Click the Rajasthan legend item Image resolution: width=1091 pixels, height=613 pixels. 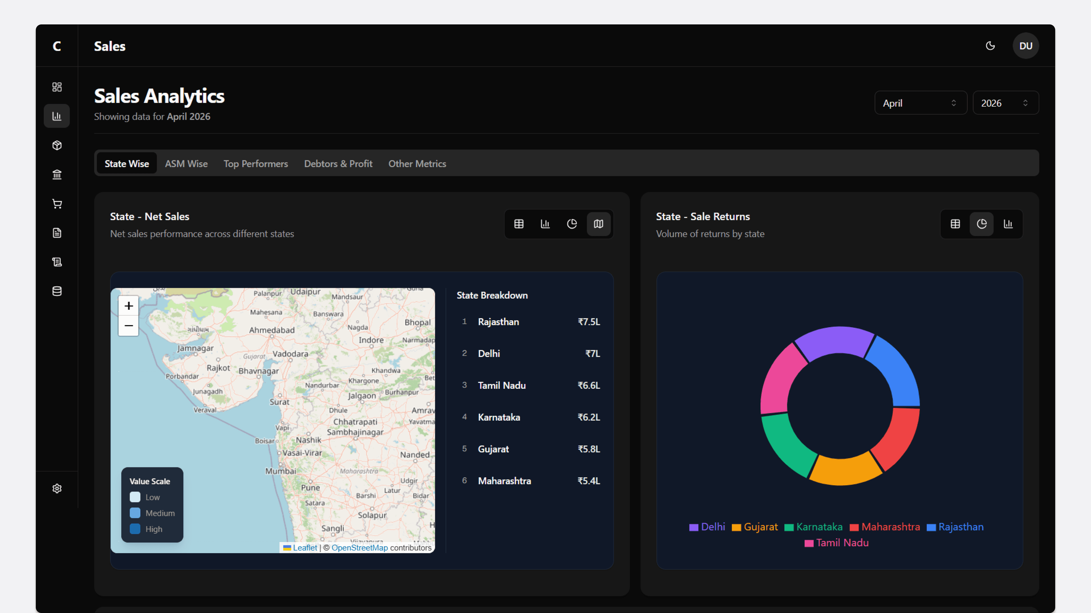955,527
